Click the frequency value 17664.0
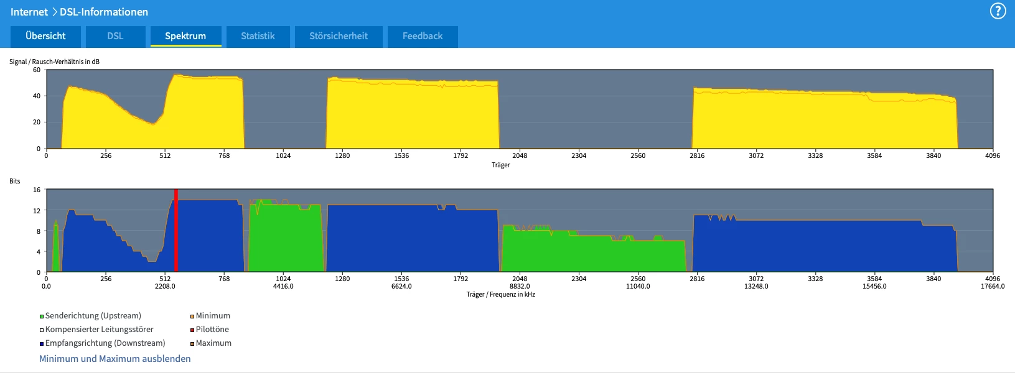Screen dimensions: 1015x375 [x=993, y=286]
